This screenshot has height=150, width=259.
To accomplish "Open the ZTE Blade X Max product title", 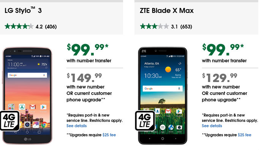I will pyautogui.click(x=166, y=11).
